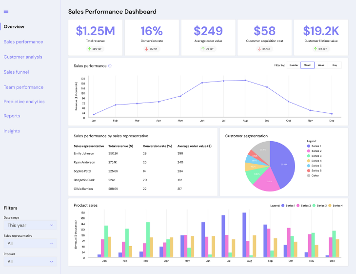Click the $19.2K Customer lifetime value card
The height and width of the screenshot is (274, 356).
(x=321, y=38)
